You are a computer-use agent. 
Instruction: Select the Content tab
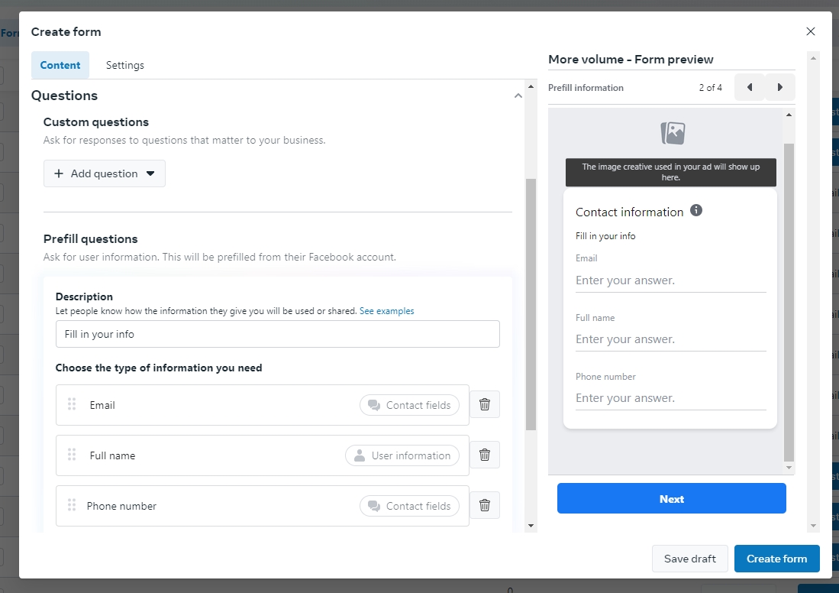pos(60,65)
